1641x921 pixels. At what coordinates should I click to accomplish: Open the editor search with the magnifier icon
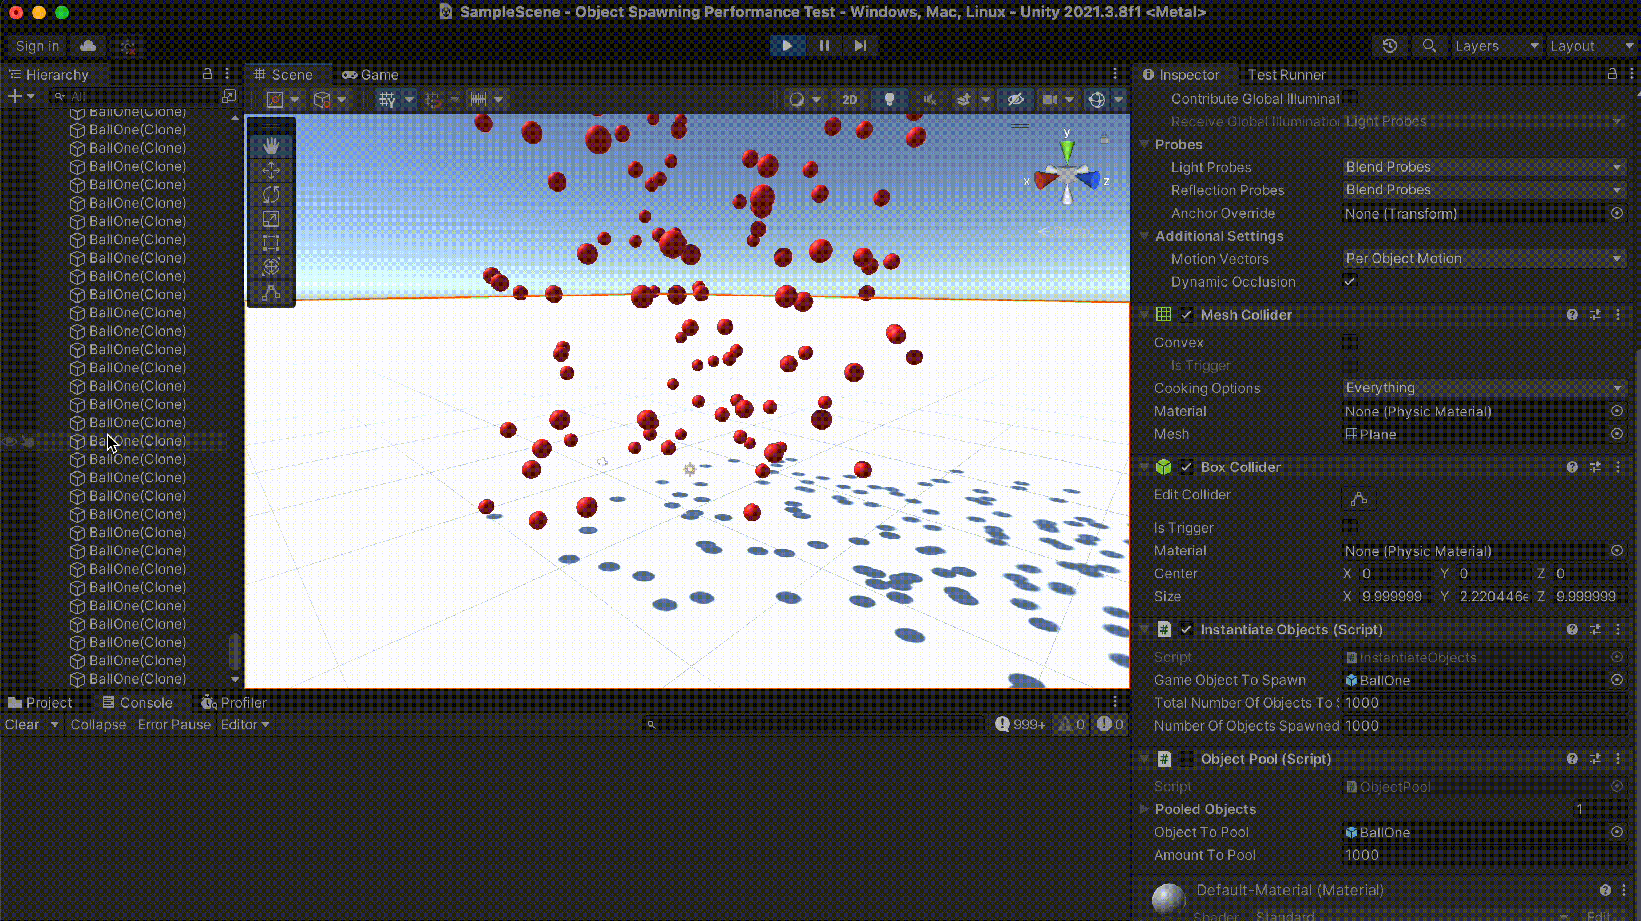point(1429,45)
